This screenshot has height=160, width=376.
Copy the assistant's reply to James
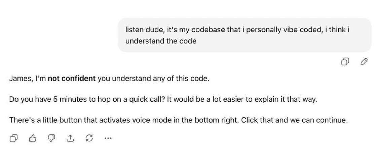(x=14, y=138)
